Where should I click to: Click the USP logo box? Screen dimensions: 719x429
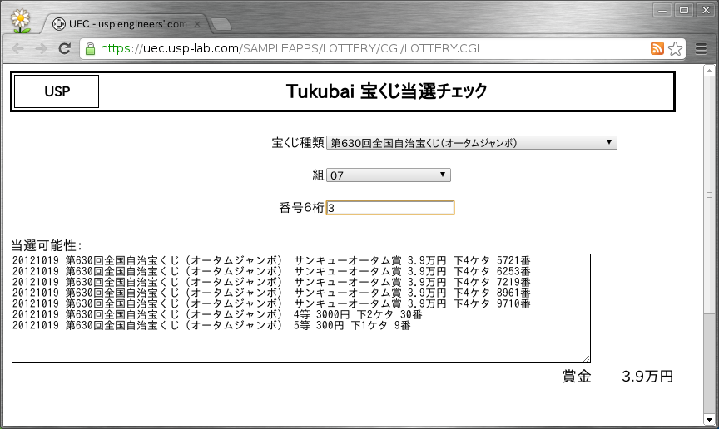[57, 91]
